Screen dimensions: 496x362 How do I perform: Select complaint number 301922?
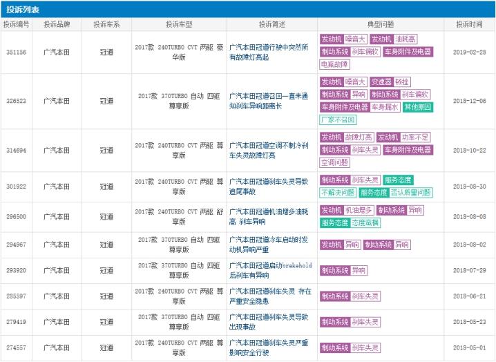pos(16,187)
